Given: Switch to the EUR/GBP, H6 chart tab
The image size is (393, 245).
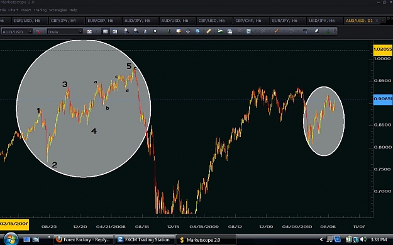Looking at the screenshot, I should pyautogui.click(x=103, y=21).
